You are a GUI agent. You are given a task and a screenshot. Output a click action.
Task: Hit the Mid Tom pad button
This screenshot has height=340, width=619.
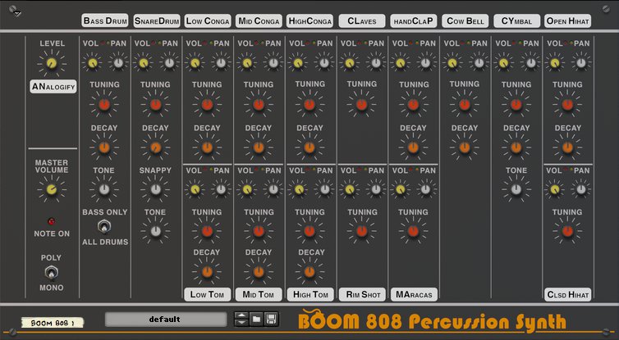click(259, 294)
